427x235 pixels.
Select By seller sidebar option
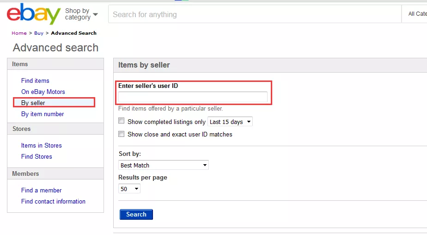pyautogui.click(x=33, y=103)
